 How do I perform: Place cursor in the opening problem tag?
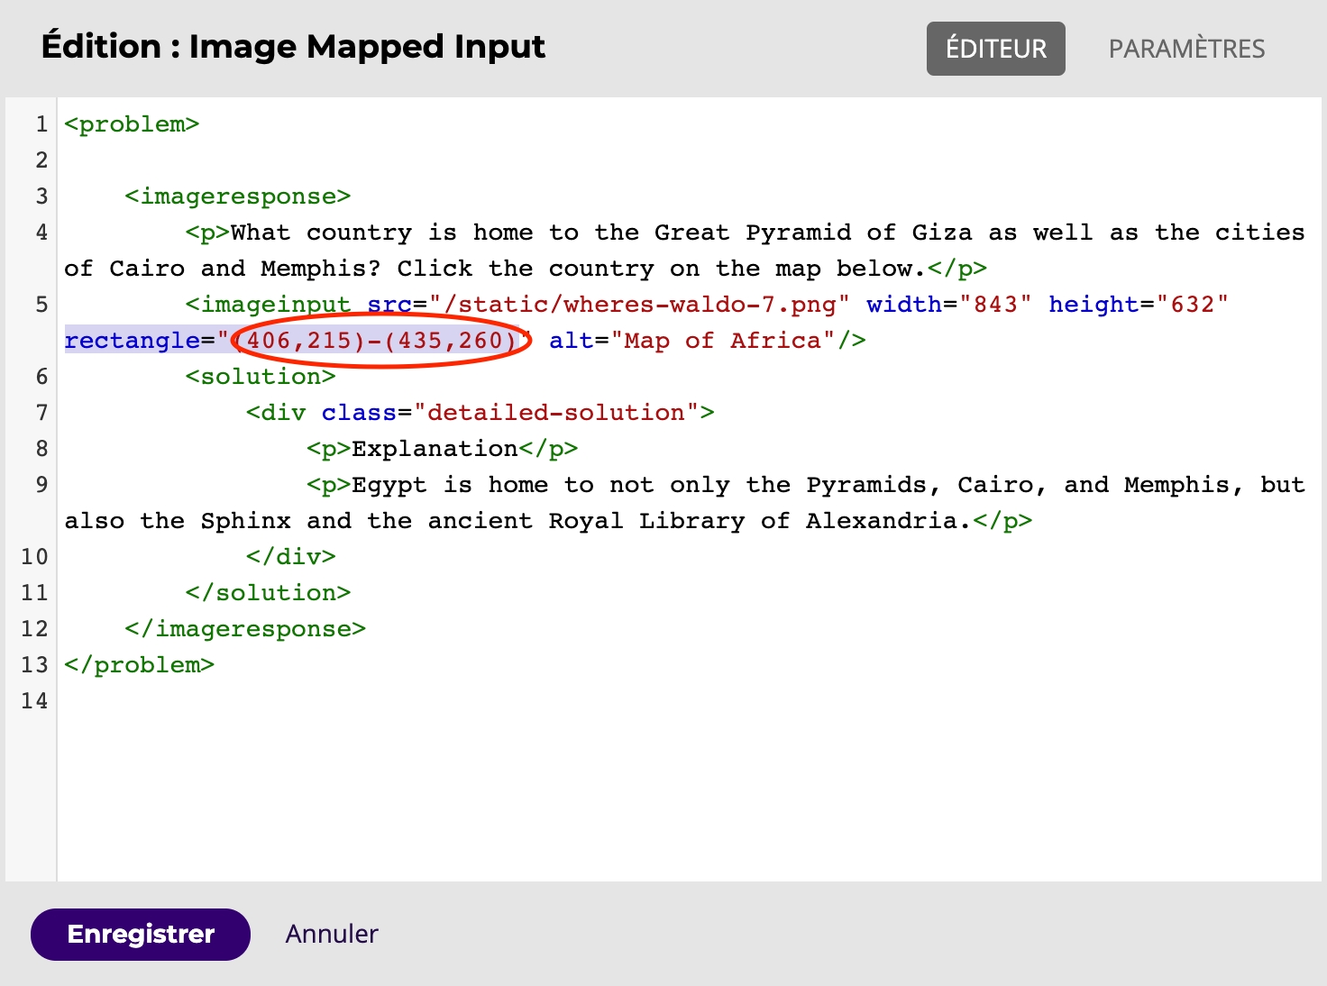point(132,124)
